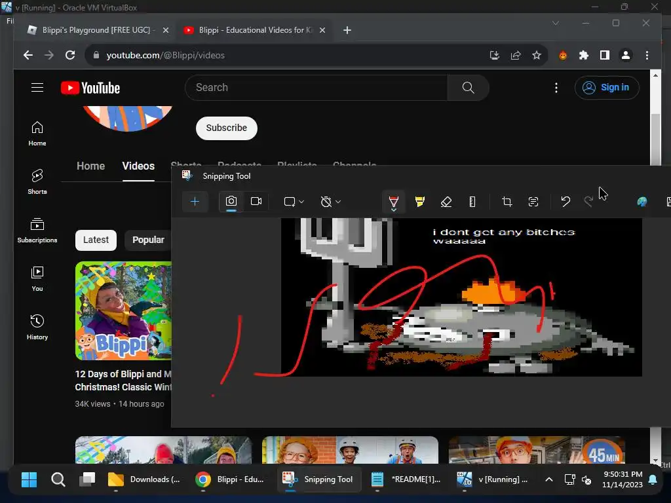This screenshot has width=671, height=503.
Task: Switch to Blippi's Playground browser tab
Action: (x=91, y=30)
